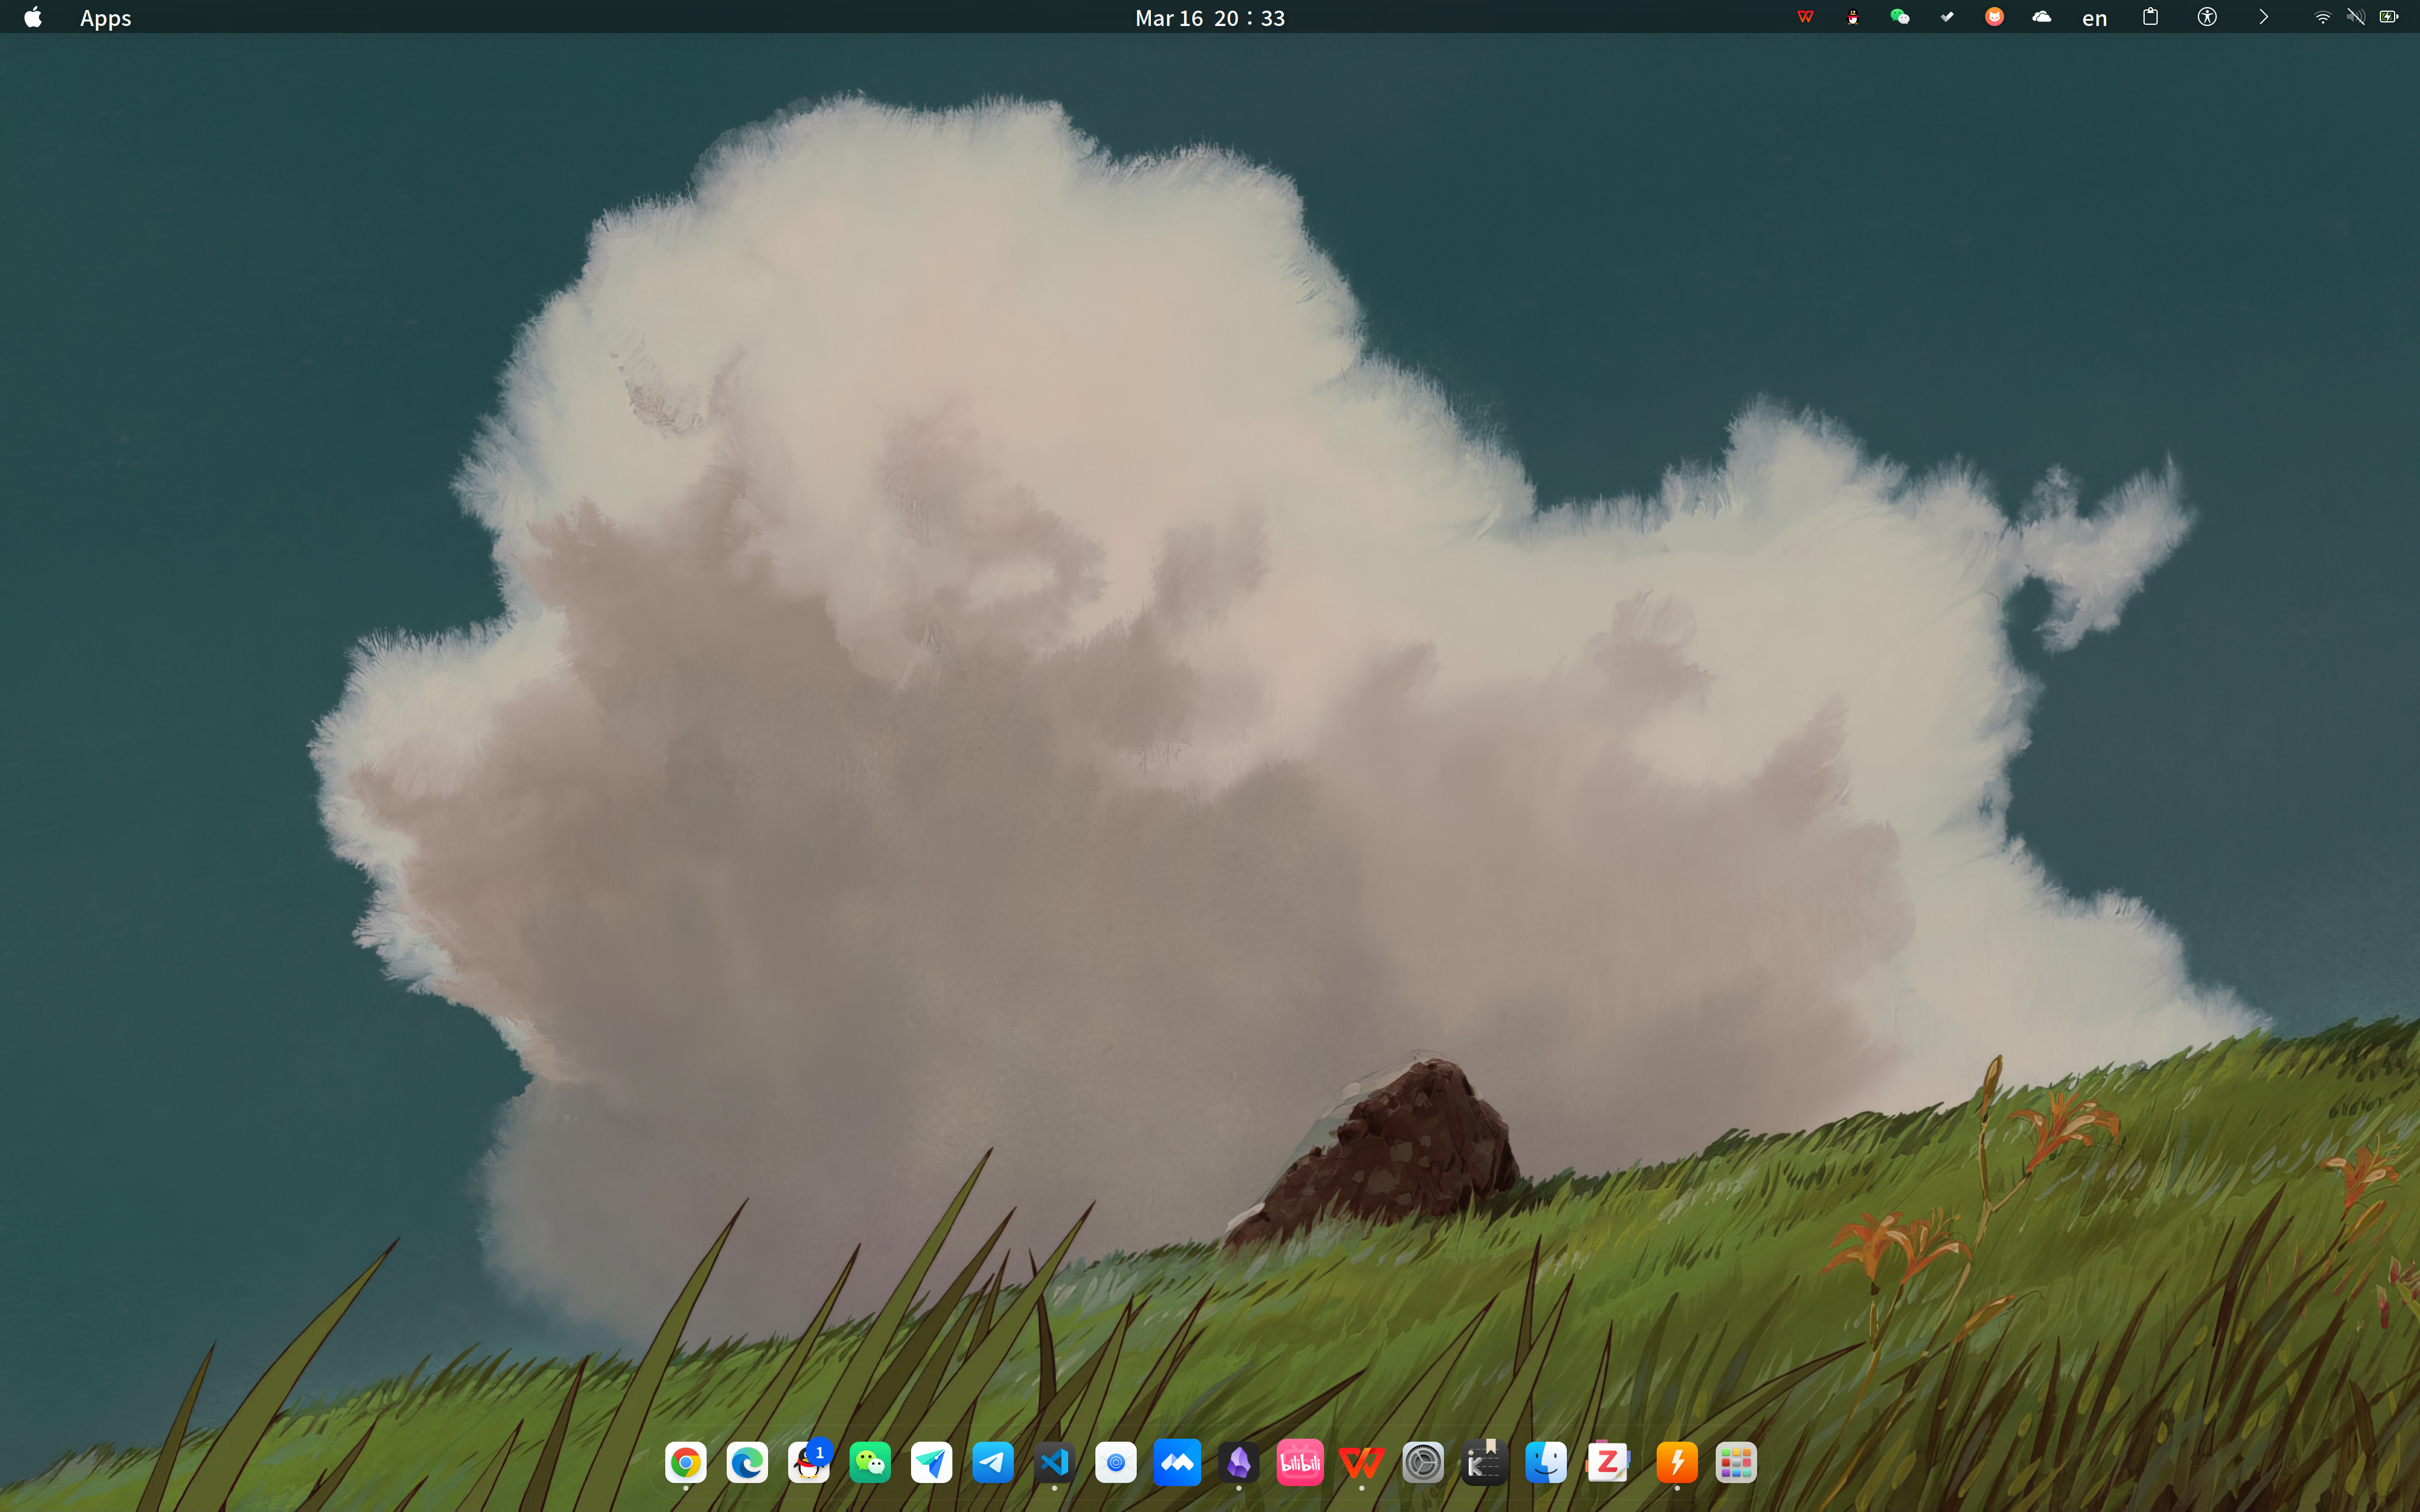Open the dark bookmark K dock app
Image resolution: width=2420 pixels, height=1512 pixels.
[x=1485, y=1463]
